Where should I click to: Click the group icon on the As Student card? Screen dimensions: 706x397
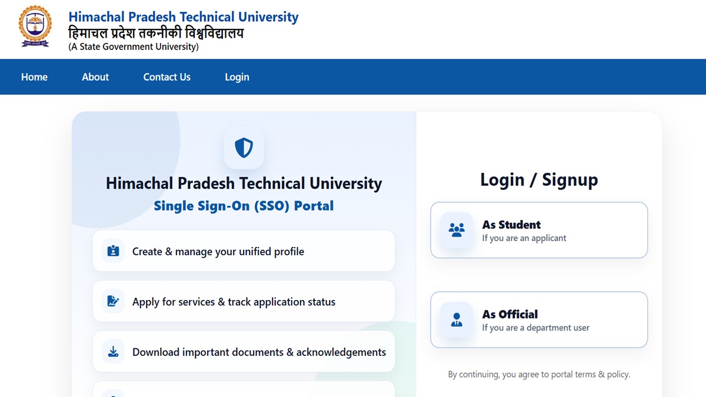(457, 230)
